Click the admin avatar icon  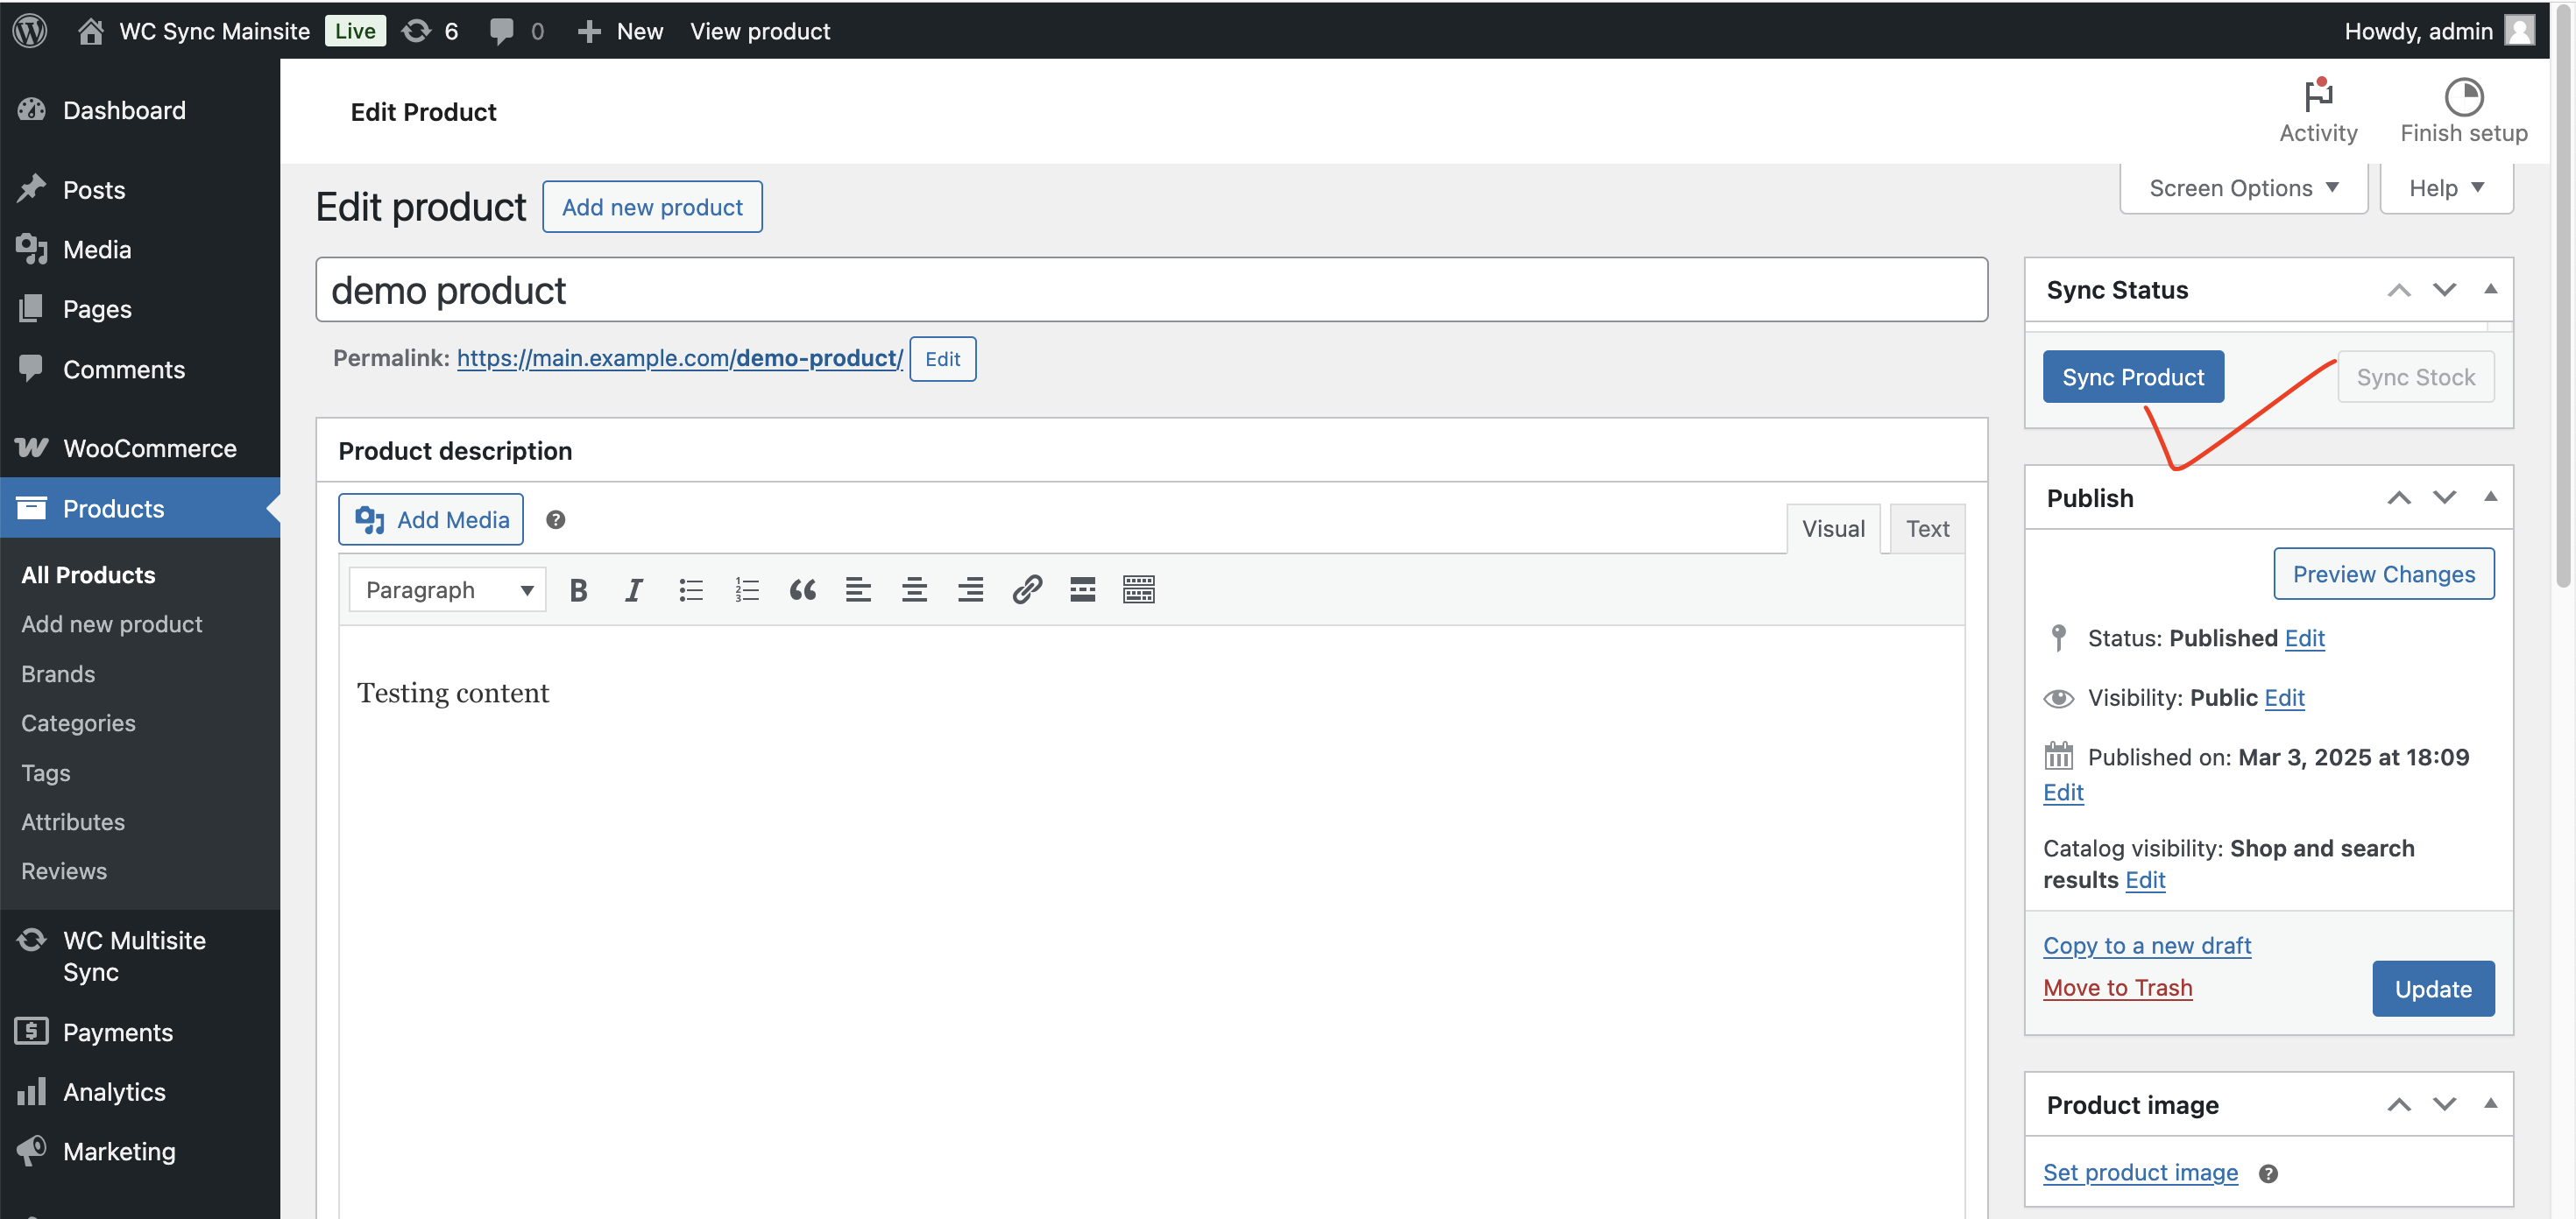click(2519, 30)
